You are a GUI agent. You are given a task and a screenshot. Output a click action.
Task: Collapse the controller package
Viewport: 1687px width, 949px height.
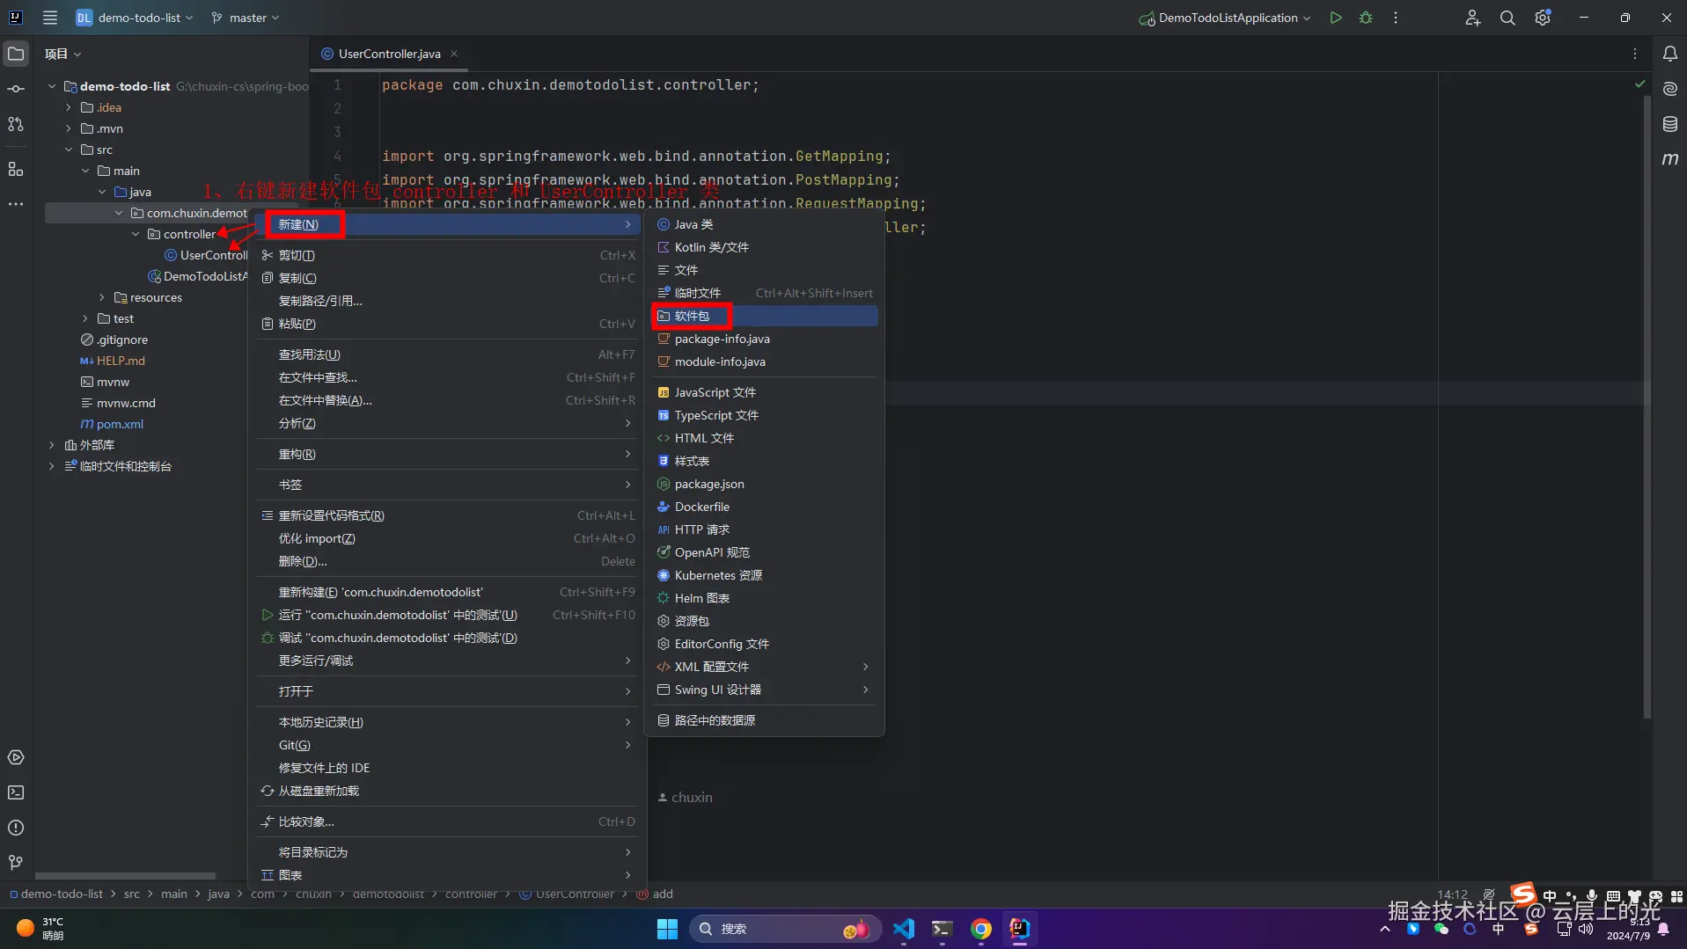click(136, 234)
